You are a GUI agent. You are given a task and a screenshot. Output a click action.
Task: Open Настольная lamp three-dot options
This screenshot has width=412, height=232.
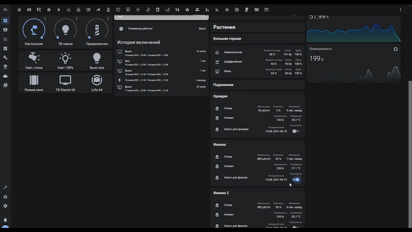(45, 19)
